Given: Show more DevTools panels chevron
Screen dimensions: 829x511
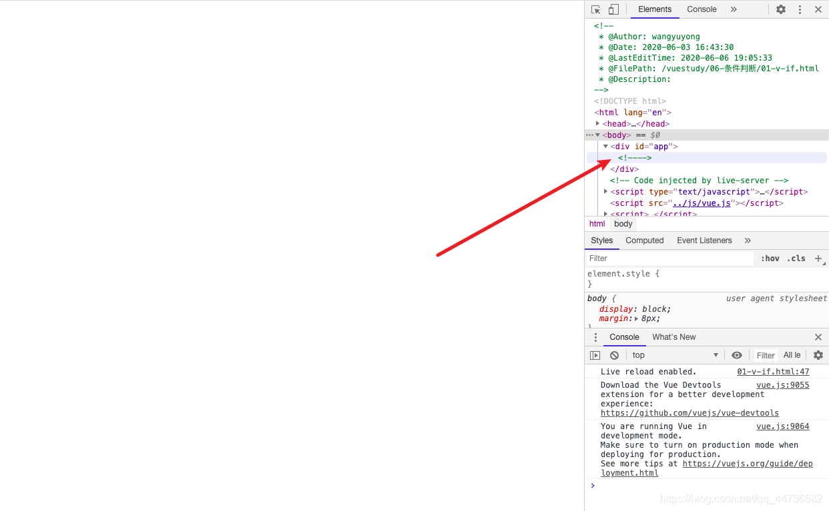Looking at the screenshot, I should point(734,9).
